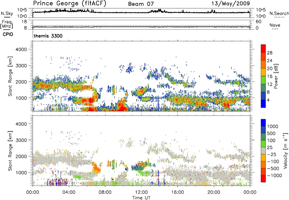This screenshot has height=200, width=289.
Task: Click the 'N.Search' legend label
Action: click(279, 13)
